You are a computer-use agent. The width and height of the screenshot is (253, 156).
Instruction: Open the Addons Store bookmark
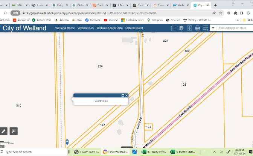point(42,20)
